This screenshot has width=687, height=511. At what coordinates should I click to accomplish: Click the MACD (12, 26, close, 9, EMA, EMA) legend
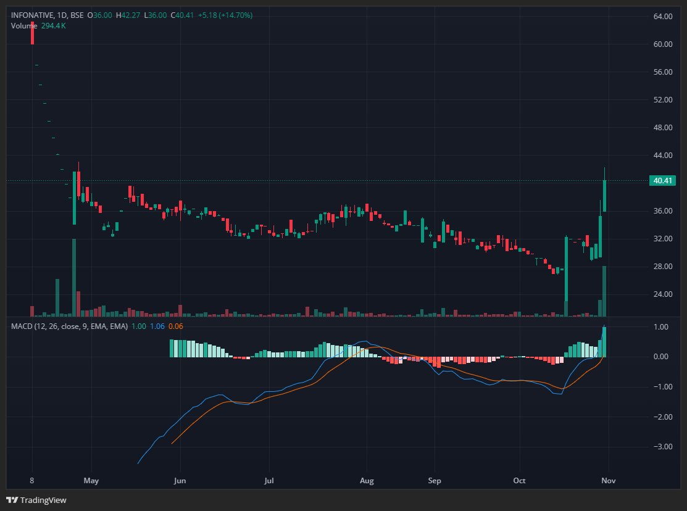point(69,326)
